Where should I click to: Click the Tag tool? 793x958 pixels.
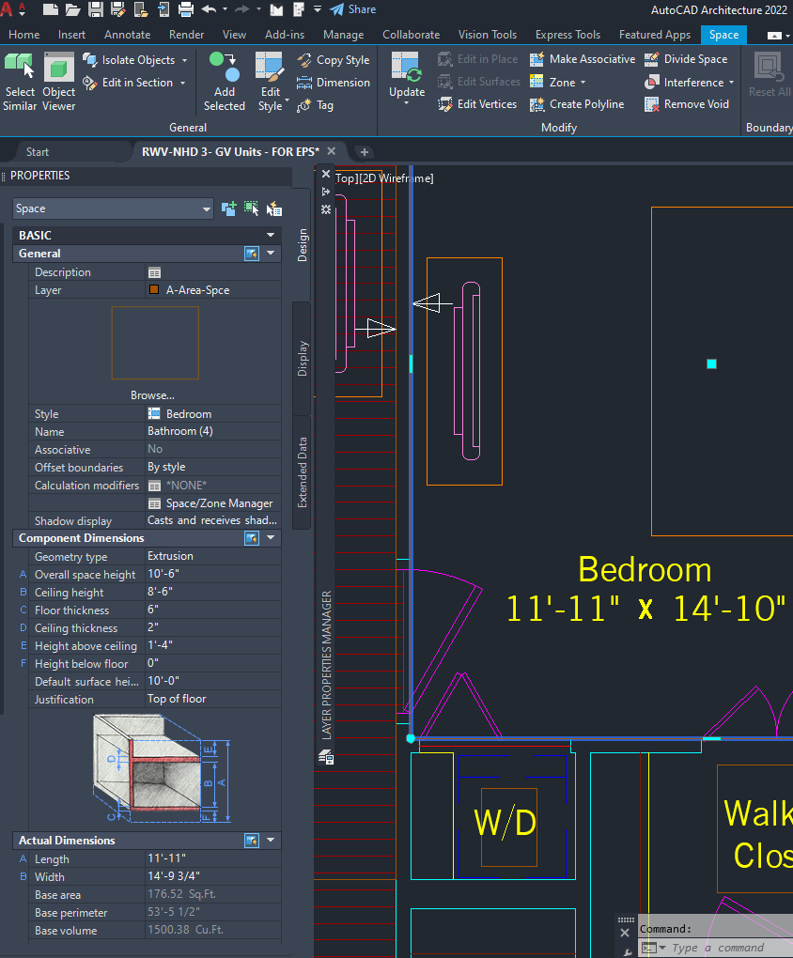tap(315, 105)
